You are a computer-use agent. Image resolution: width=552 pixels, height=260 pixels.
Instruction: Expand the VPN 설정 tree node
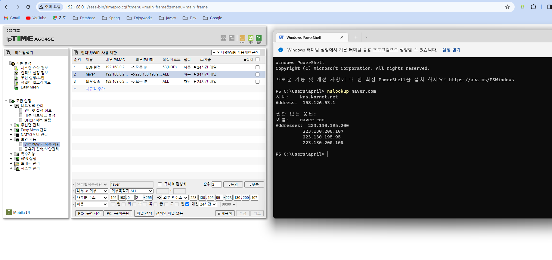pyautogui.click(x=11, y=159)
